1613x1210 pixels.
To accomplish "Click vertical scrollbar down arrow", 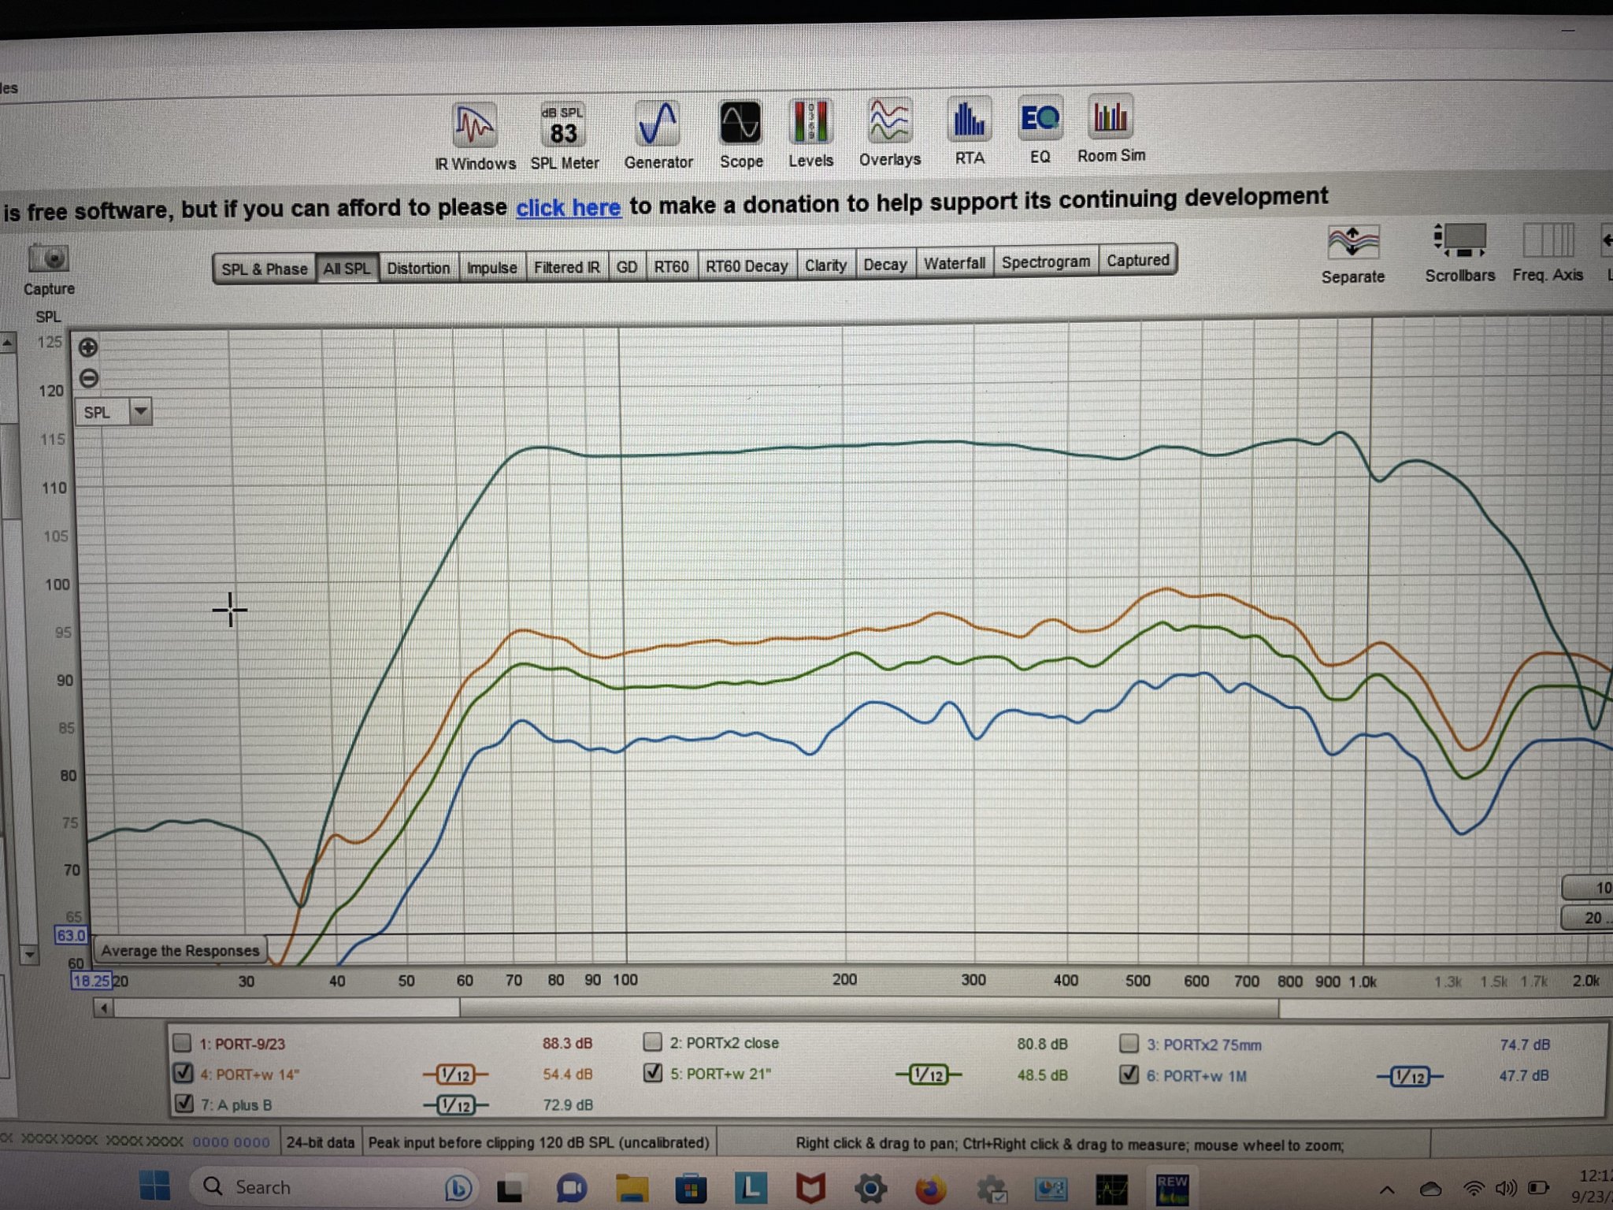I will coord(29,955).
